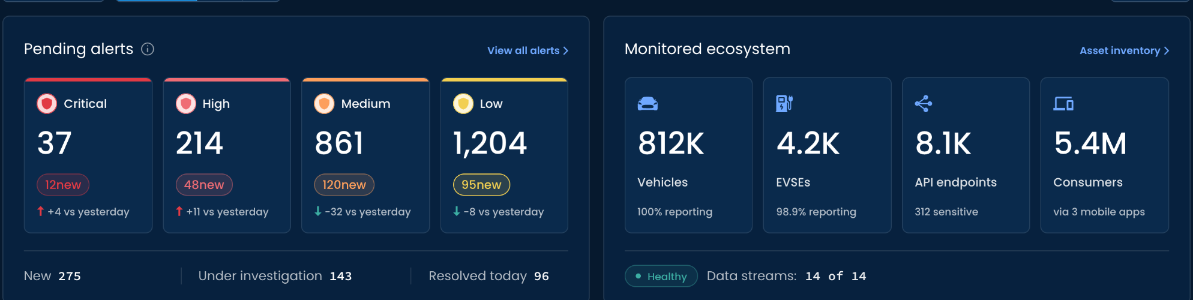The height and width of the screenshot is (300, 1193).
Task: Click the Vehicles car icon
Action: pos(648,104)
